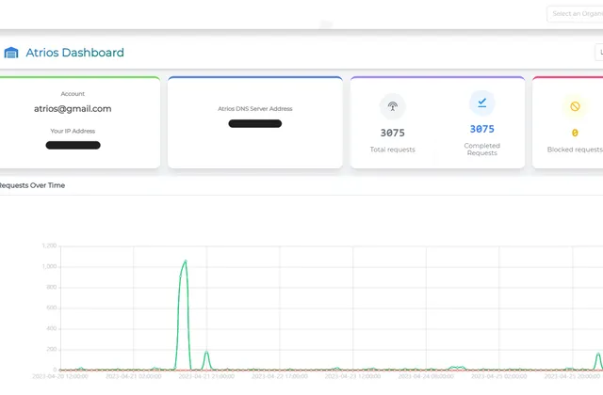Screen dimensions: 603x395
Task: Click the 1,200 y-axis label
Action: click(49, 245)
